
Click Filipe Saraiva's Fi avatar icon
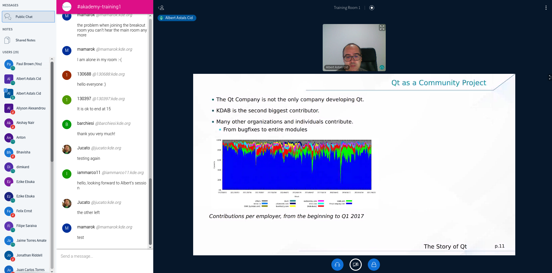[9, 226]
